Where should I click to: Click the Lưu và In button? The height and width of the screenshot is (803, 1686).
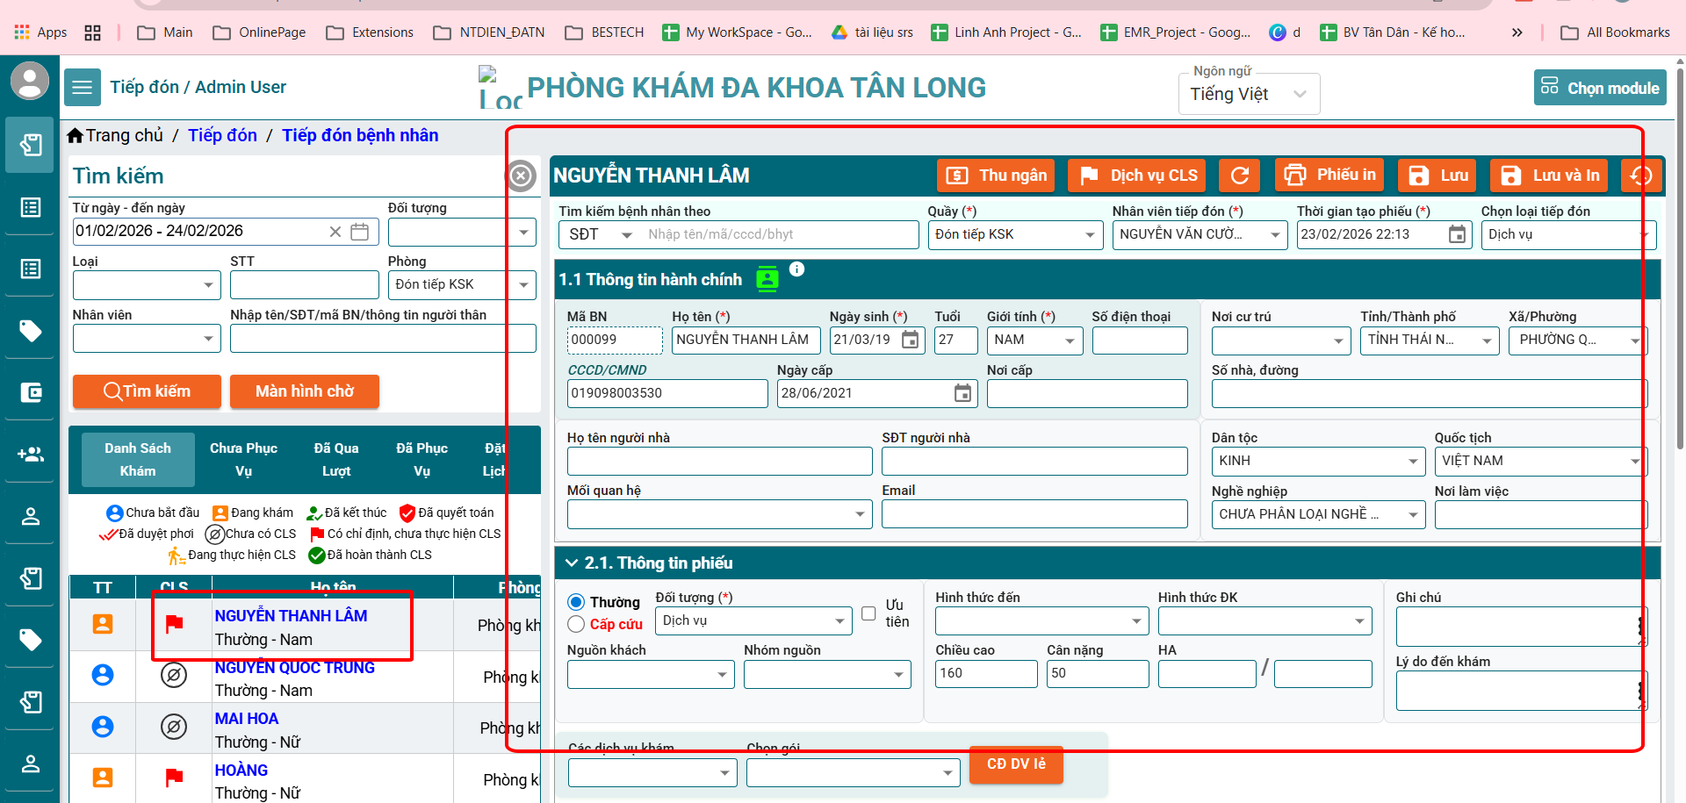click(1550, 176)
